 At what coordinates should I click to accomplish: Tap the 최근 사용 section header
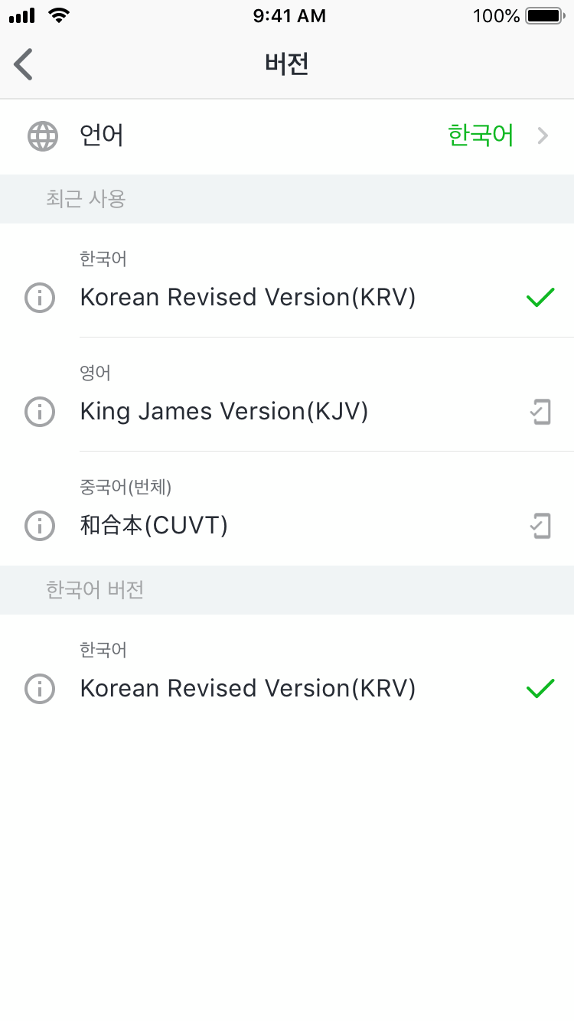[x=86, y=199]
